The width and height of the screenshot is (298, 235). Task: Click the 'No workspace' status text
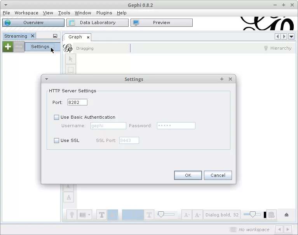coord(254,230)
